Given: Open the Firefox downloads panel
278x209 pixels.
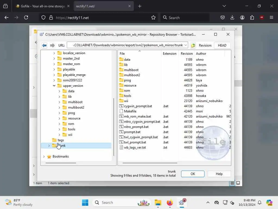Looking at the screenshot, I should pyautogui.click(x=232, y=17).
